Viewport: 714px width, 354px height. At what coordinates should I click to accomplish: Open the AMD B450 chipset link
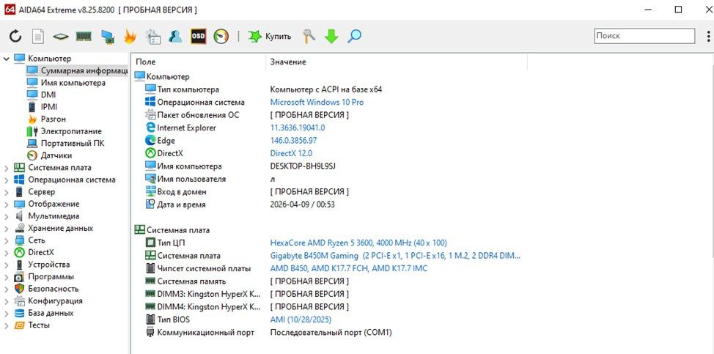tap(349, 268)
